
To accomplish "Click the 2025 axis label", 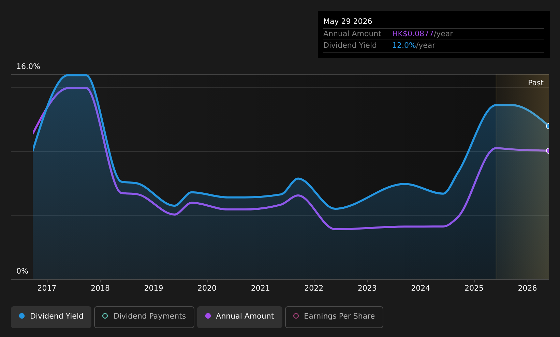I will click(474, 288).
